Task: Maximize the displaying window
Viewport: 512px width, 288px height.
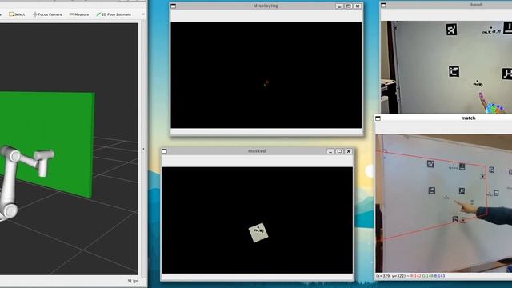Action: pyautogui.click(x=349, y=6)
